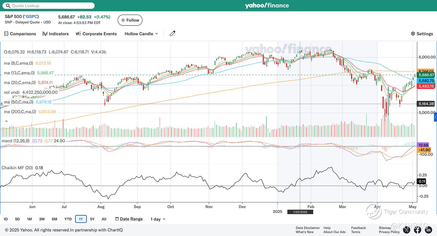The height and width of the screenshot is (236, 437).
Task: Select the ma (50,C,ma,0) indicator label
Action: [19, 102]
